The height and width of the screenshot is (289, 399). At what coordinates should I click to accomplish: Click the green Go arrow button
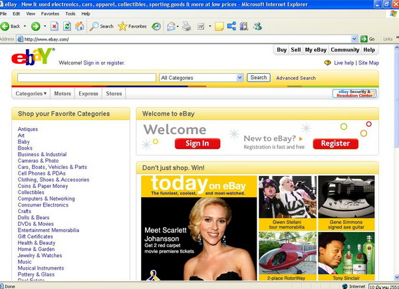coord(364,39)
